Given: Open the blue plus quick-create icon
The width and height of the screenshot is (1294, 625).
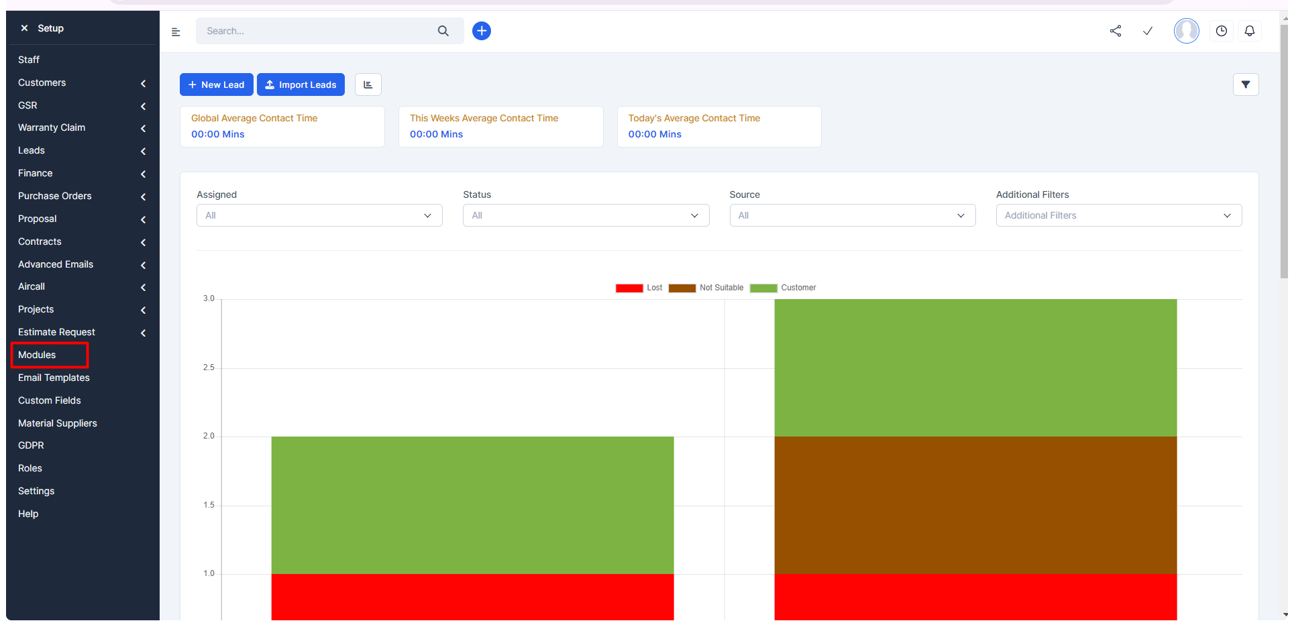Looking at the screenshot, I should point(482,31).
